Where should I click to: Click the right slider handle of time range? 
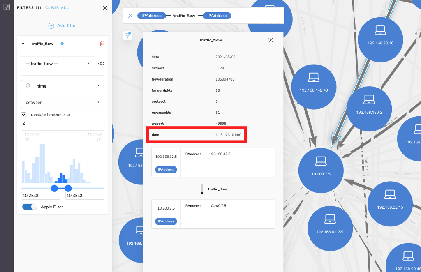pos(68,188)
